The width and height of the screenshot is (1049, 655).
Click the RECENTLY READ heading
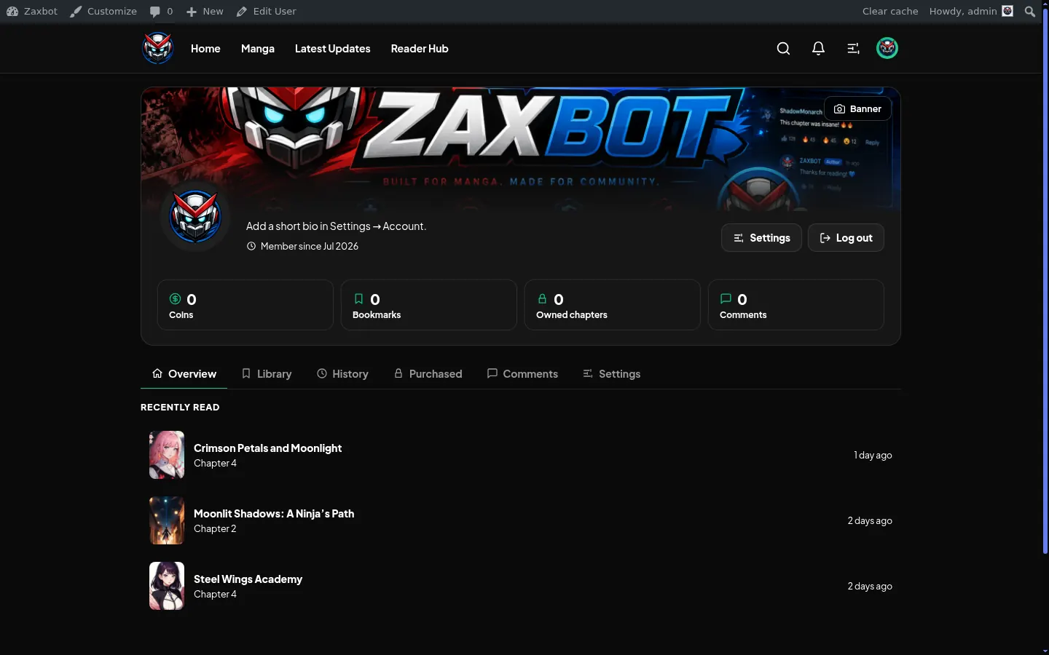click(x=180, y=408)
